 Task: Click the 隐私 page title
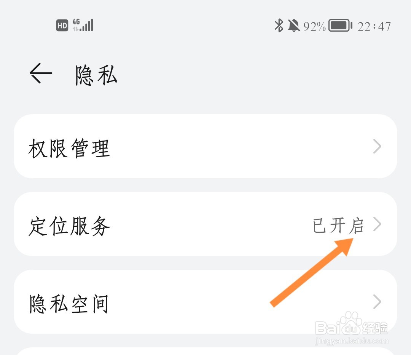pyautogui.click(x=96, y=75)
